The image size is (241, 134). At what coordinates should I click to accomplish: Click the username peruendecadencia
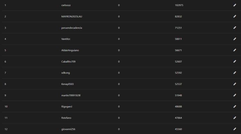pyautogui.click(x=72, y=28)
